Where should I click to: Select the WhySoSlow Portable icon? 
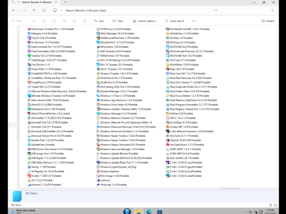98,47
